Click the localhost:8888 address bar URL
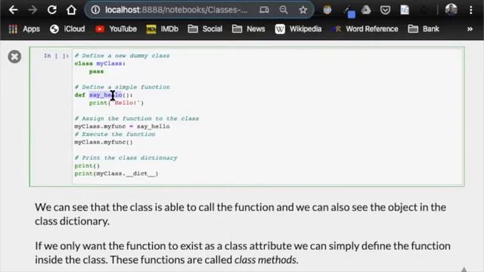The width and height of the screenshot is (484, 272). pyautogui.click(x=176, y=10)
